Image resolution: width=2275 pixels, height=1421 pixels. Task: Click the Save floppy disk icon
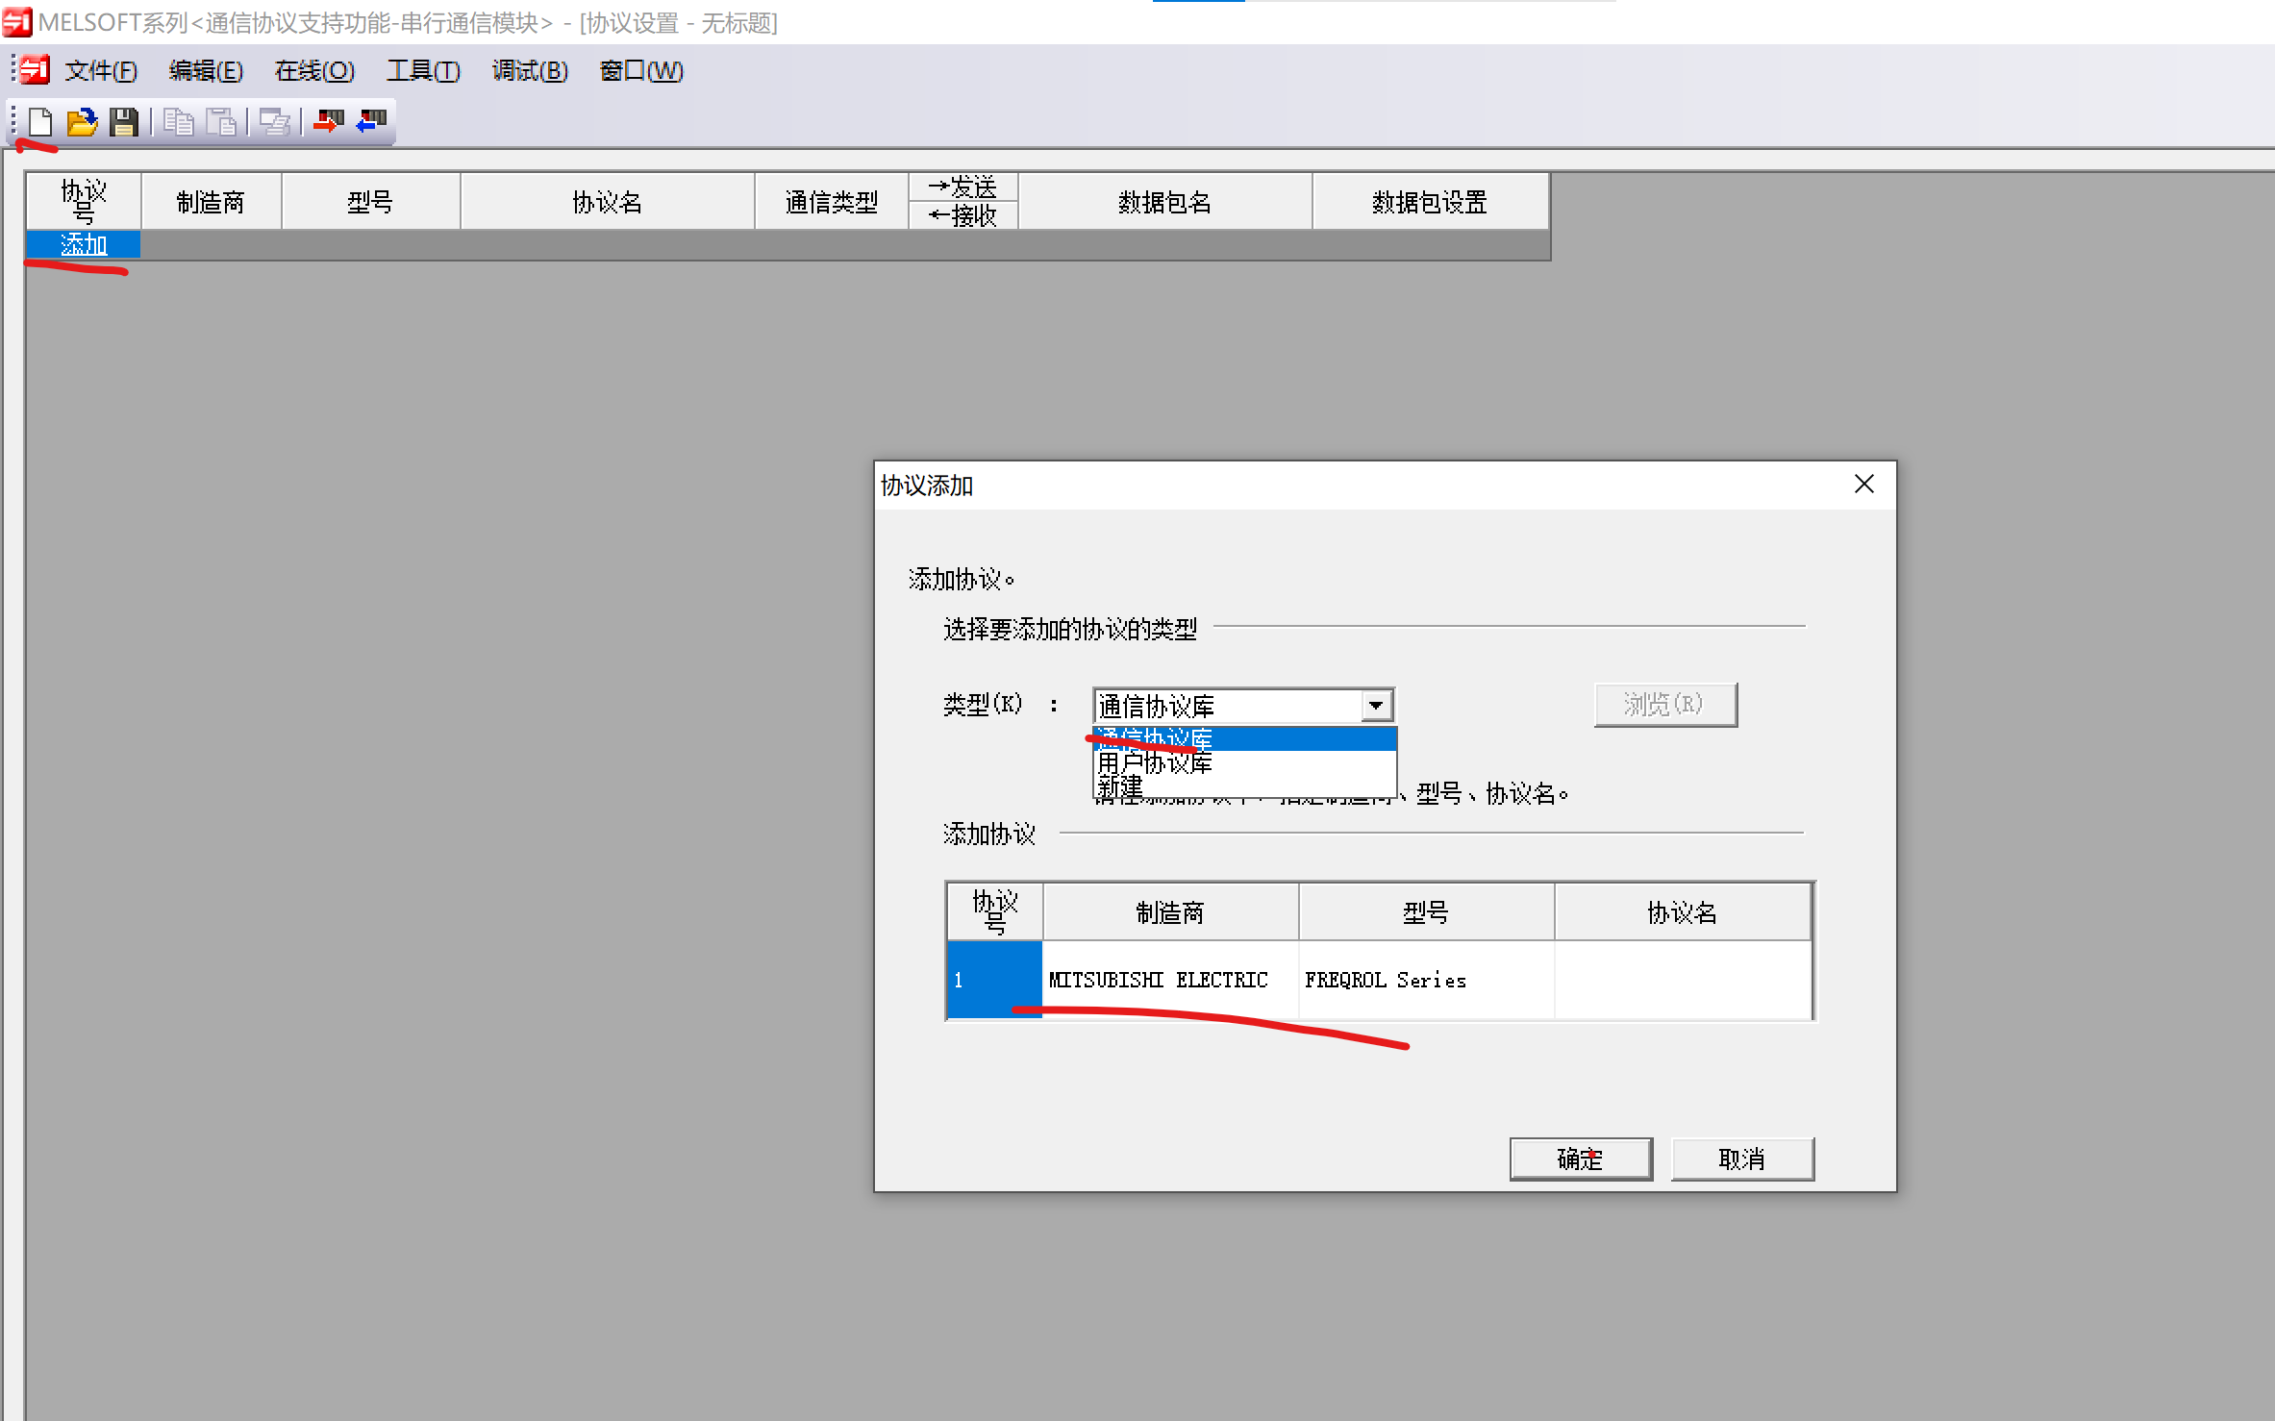pos(124,122)
